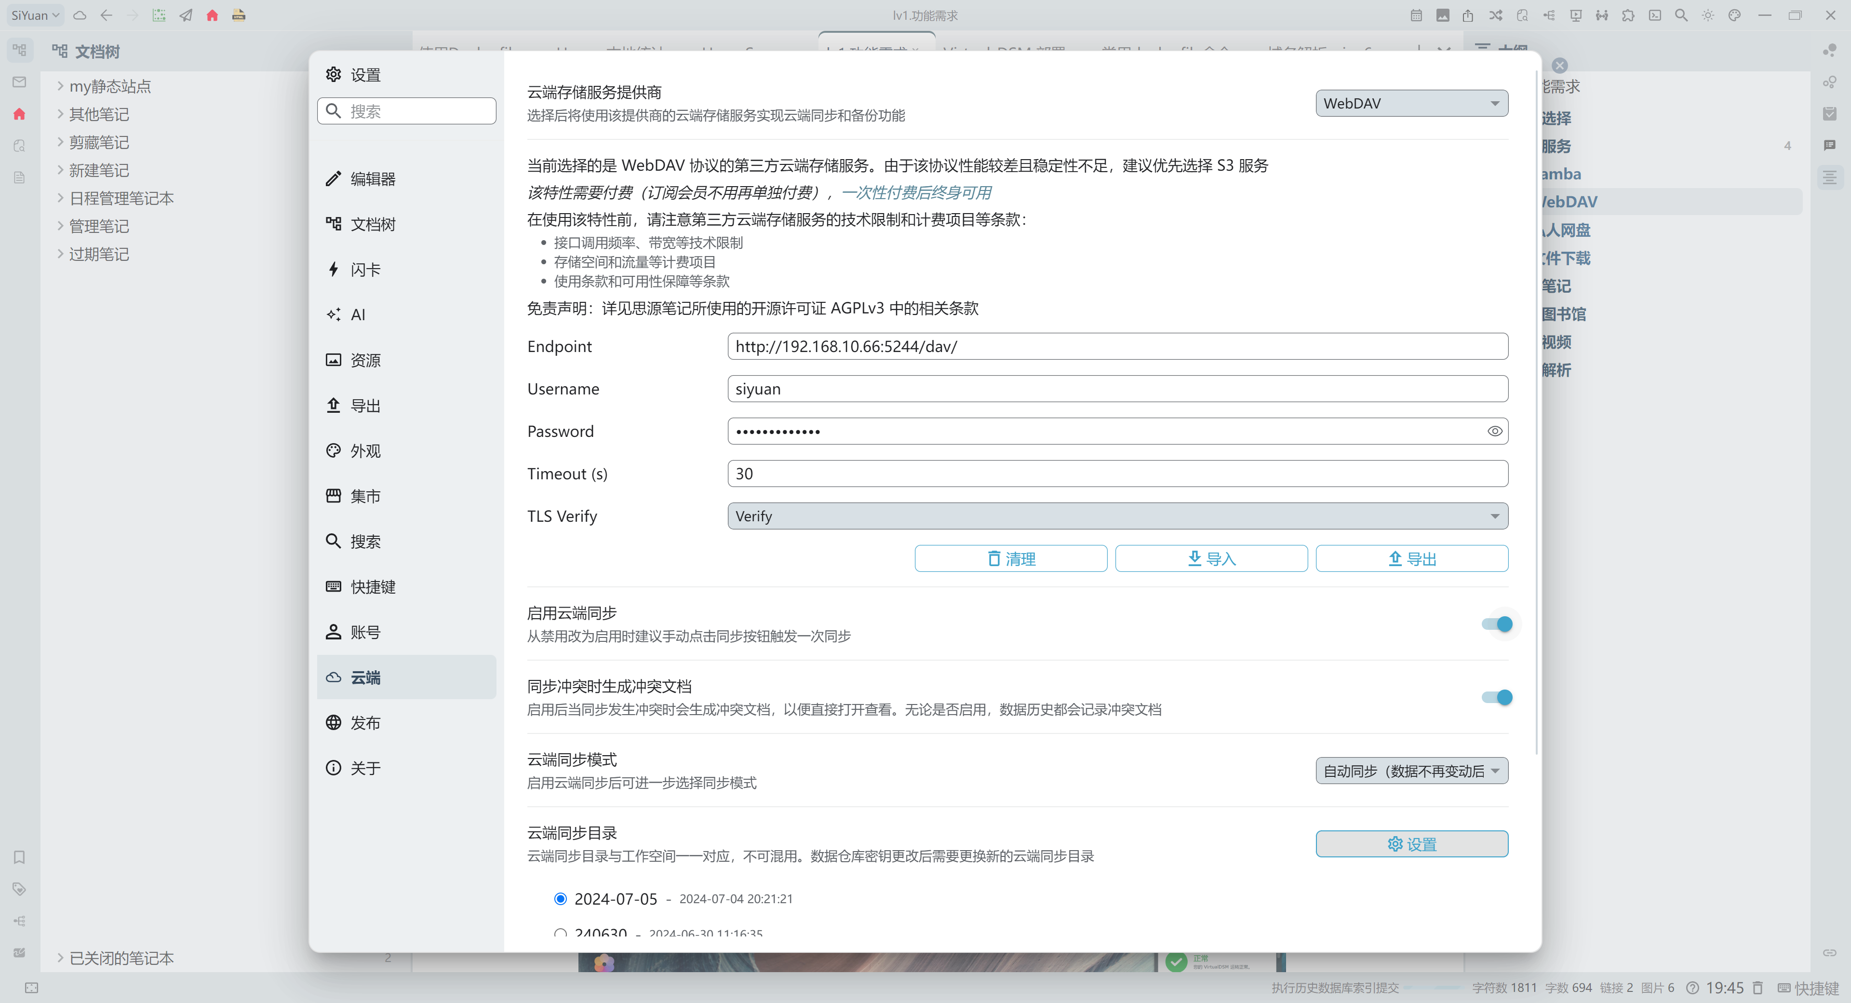
Task: Expand the 日程管理笔记本 notebook
Action: 60,199
